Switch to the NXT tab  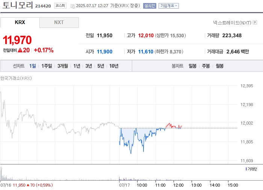[59, 22]
